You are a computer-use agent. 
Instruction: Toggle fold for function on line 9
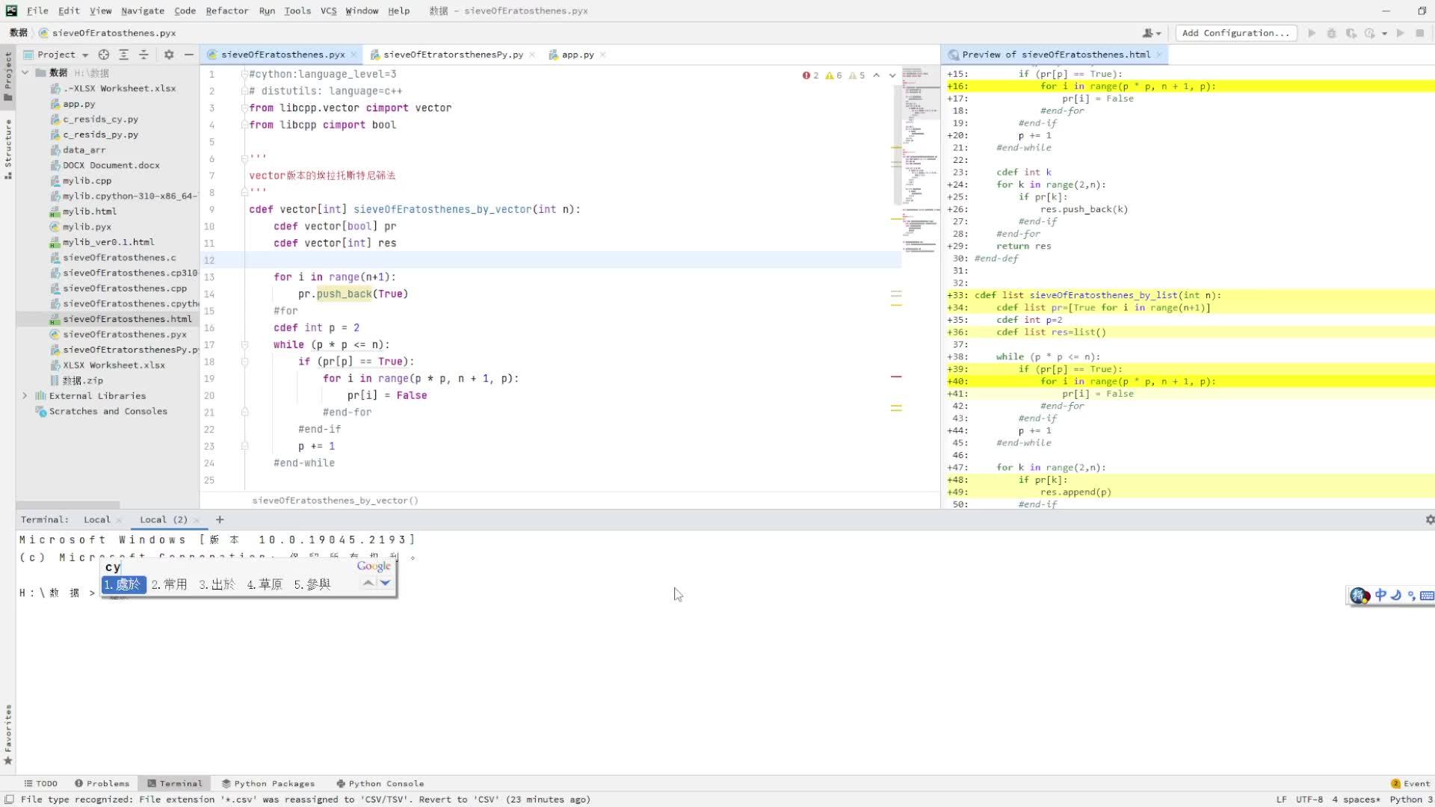click(244, 209)
